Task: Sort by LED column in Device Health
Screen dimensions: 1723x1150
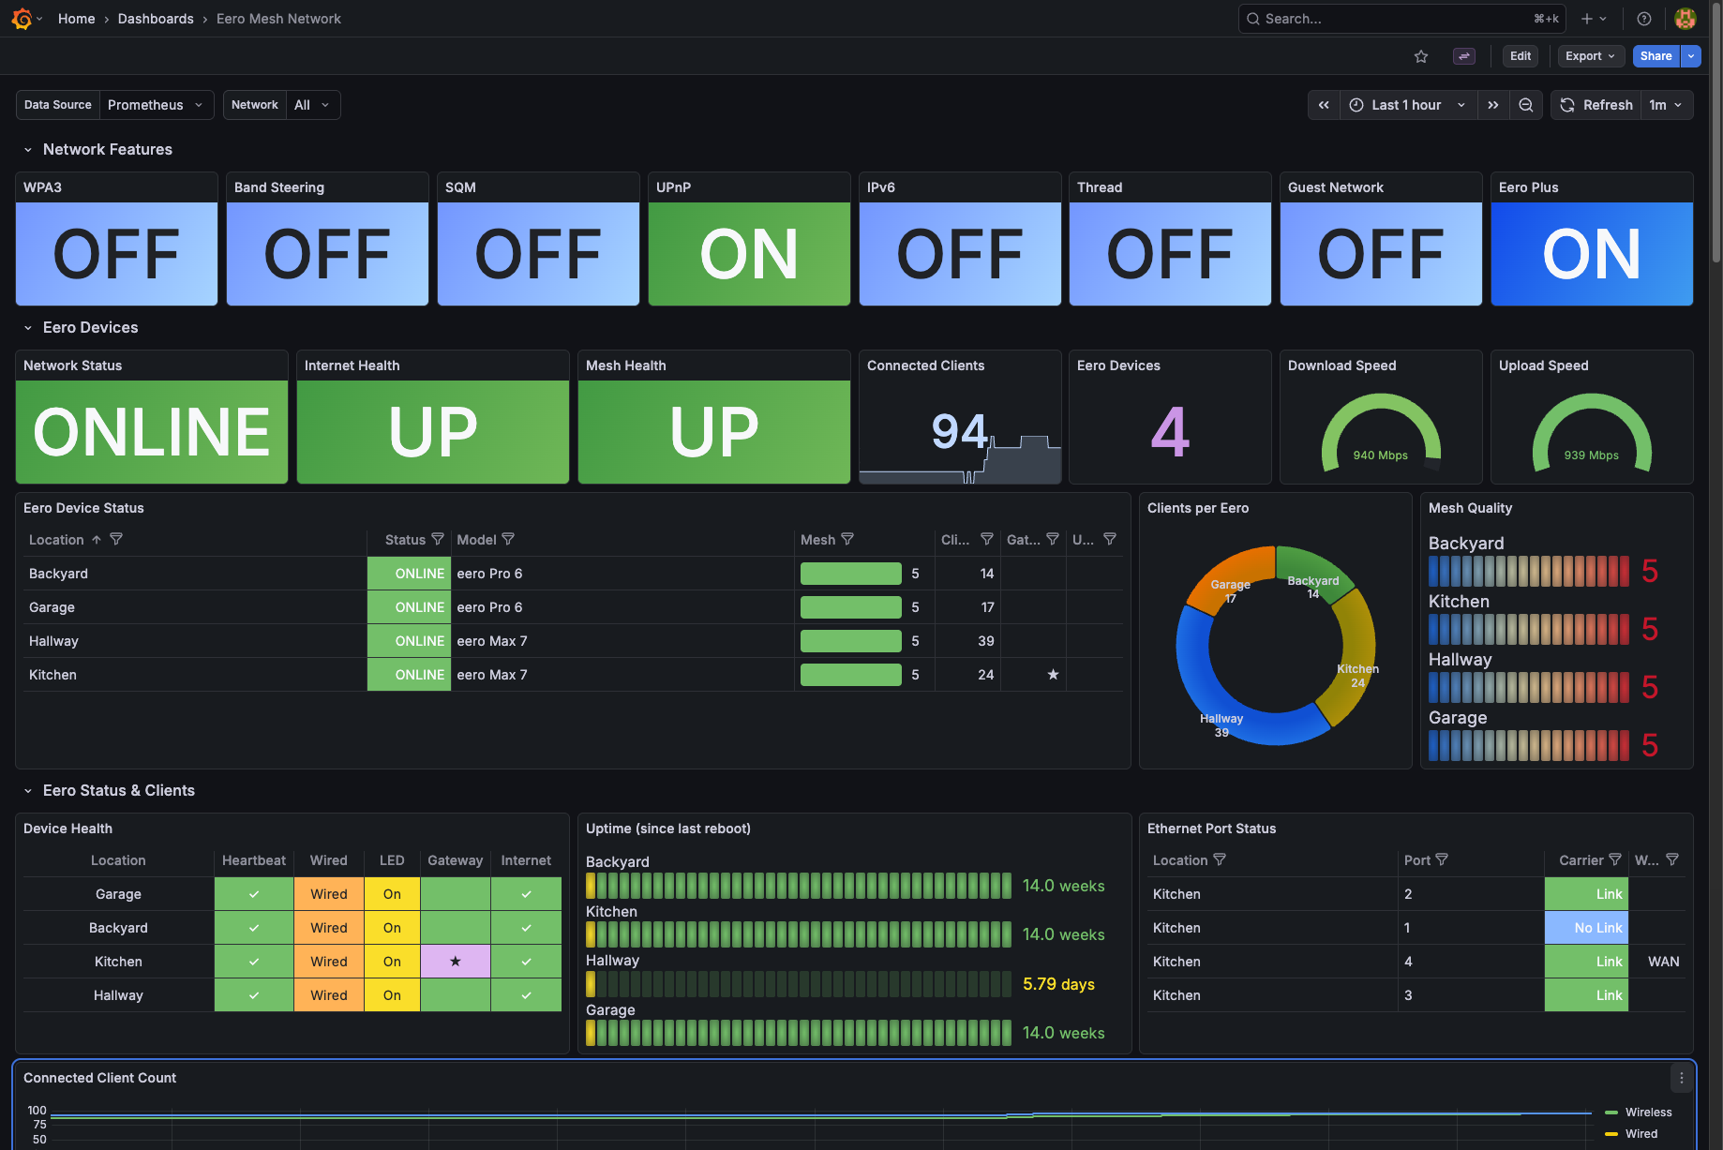Action: tap(392, 860)
